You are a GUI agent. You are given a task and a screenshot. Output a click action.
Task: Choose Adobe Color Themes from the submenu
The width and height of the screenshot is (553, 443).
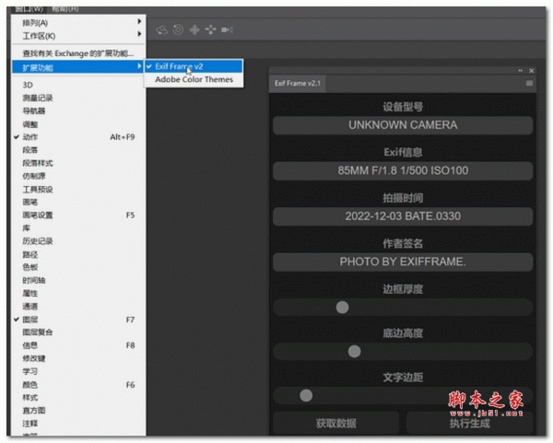[x=194, y=79]
